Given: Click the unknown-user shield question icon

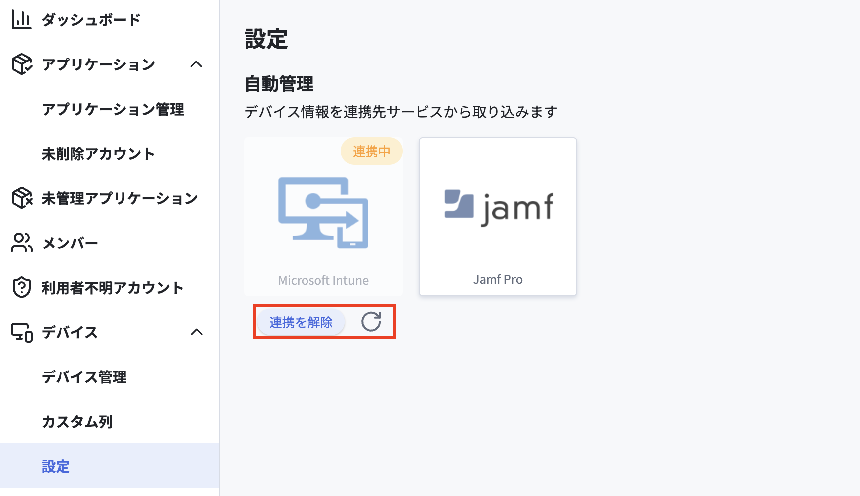Looking at the screenshot, I should (22, 287).
